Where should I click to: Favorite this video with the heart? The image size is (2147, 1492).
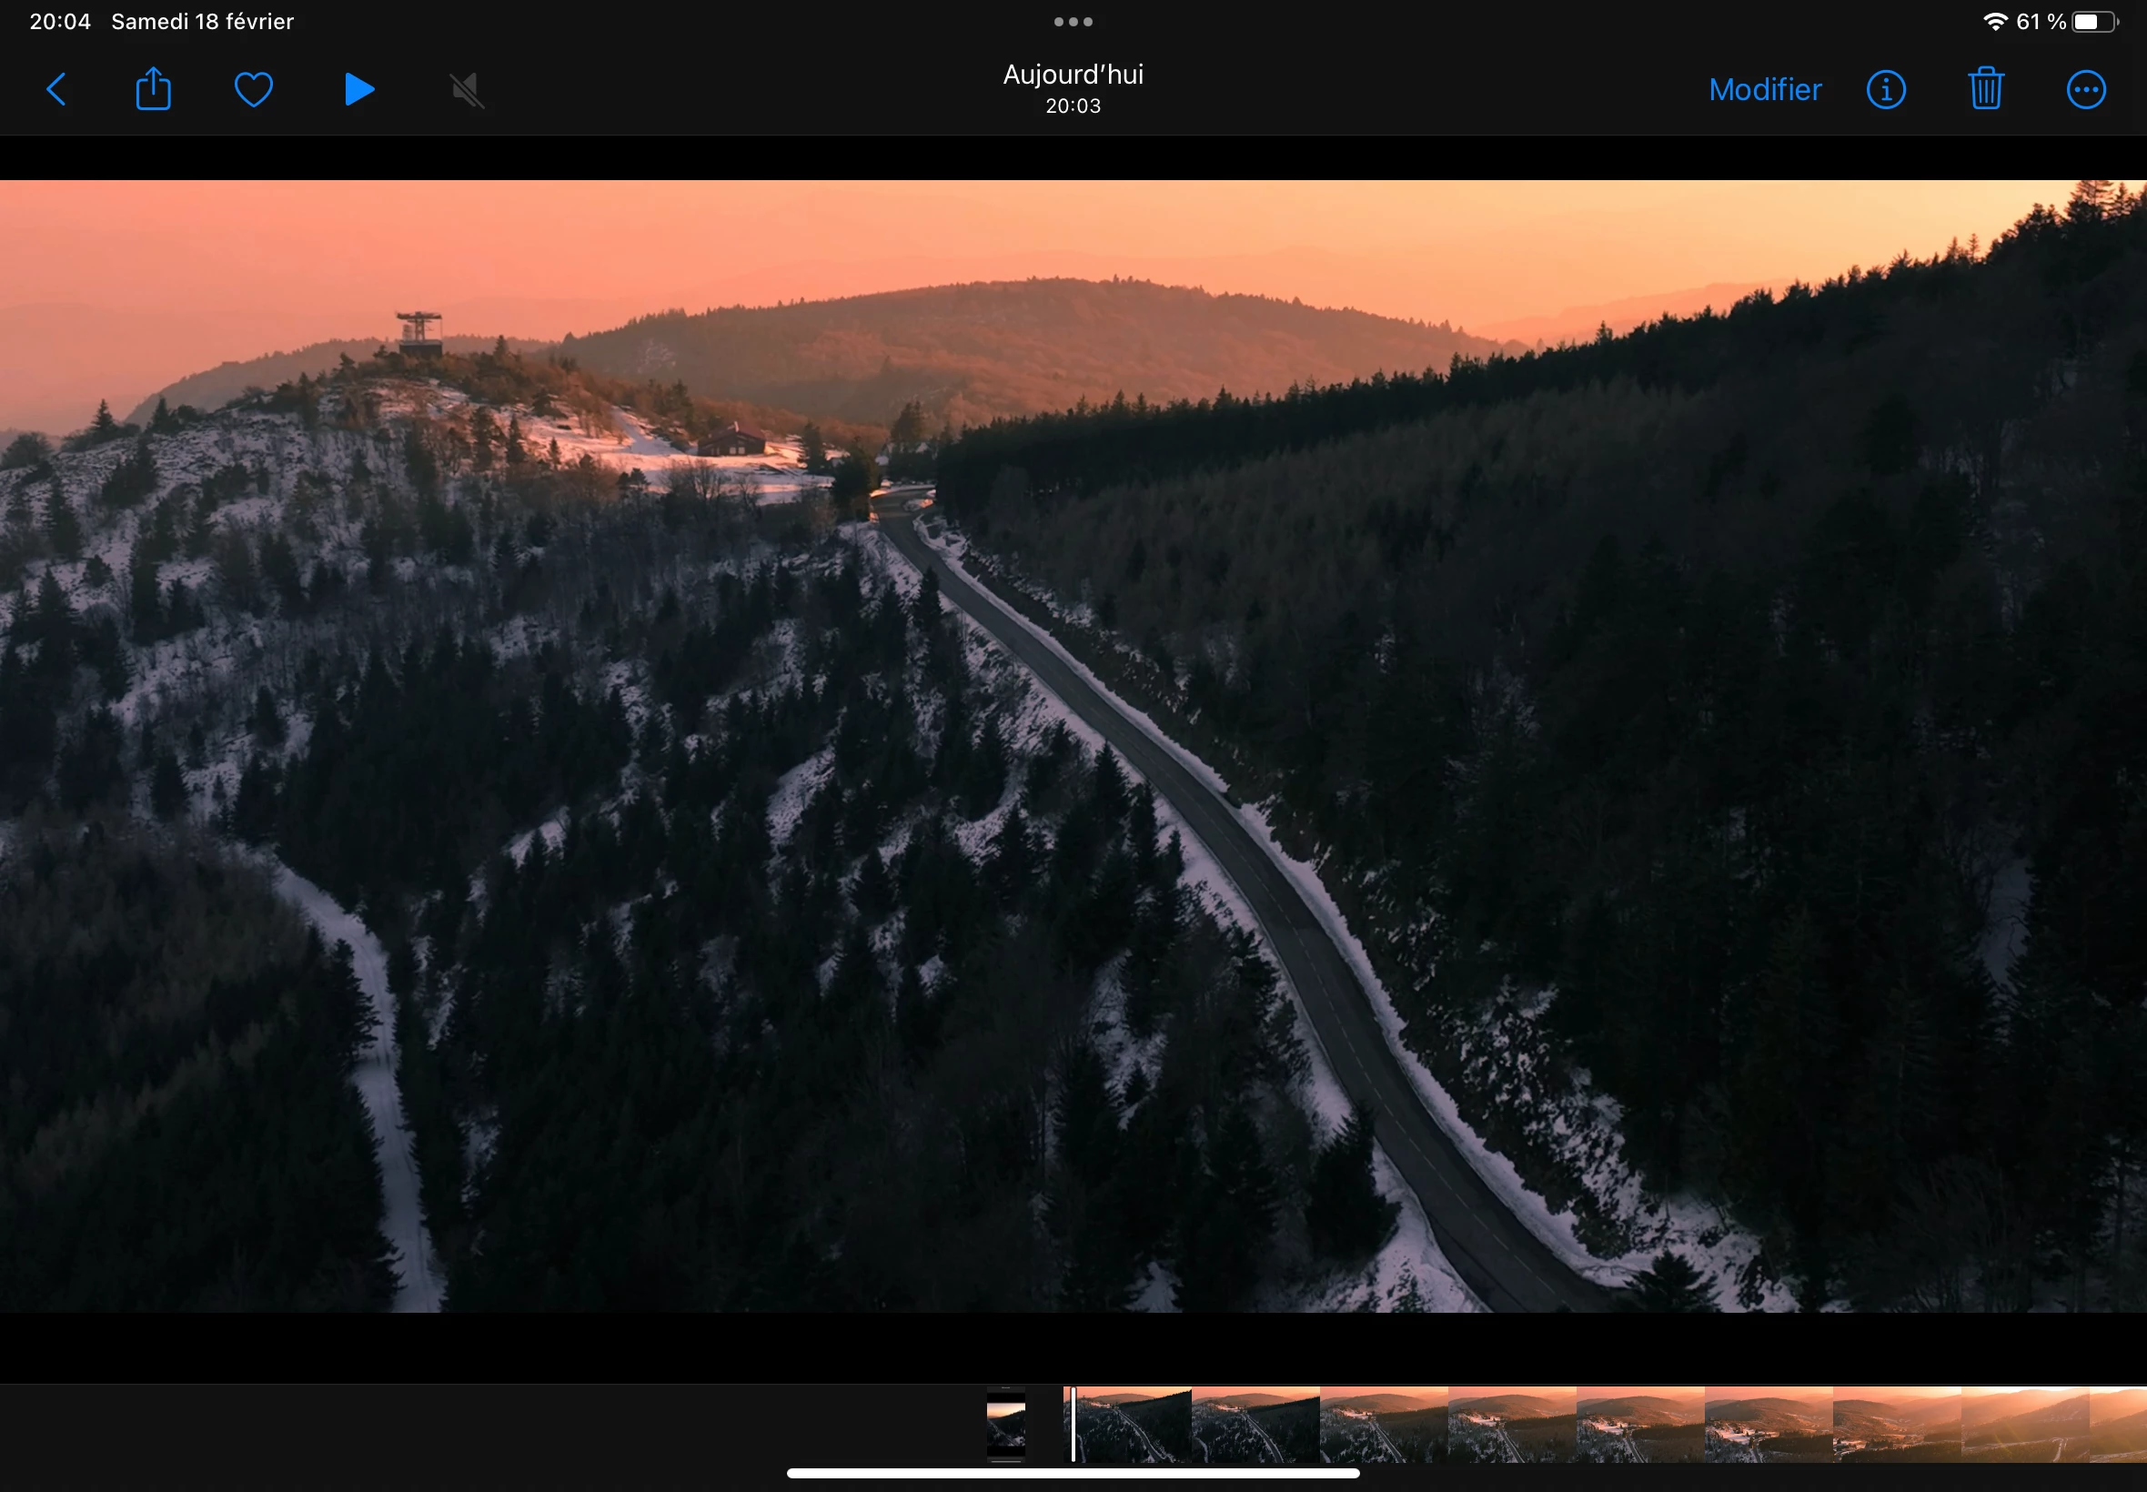[x=253, y=90]
